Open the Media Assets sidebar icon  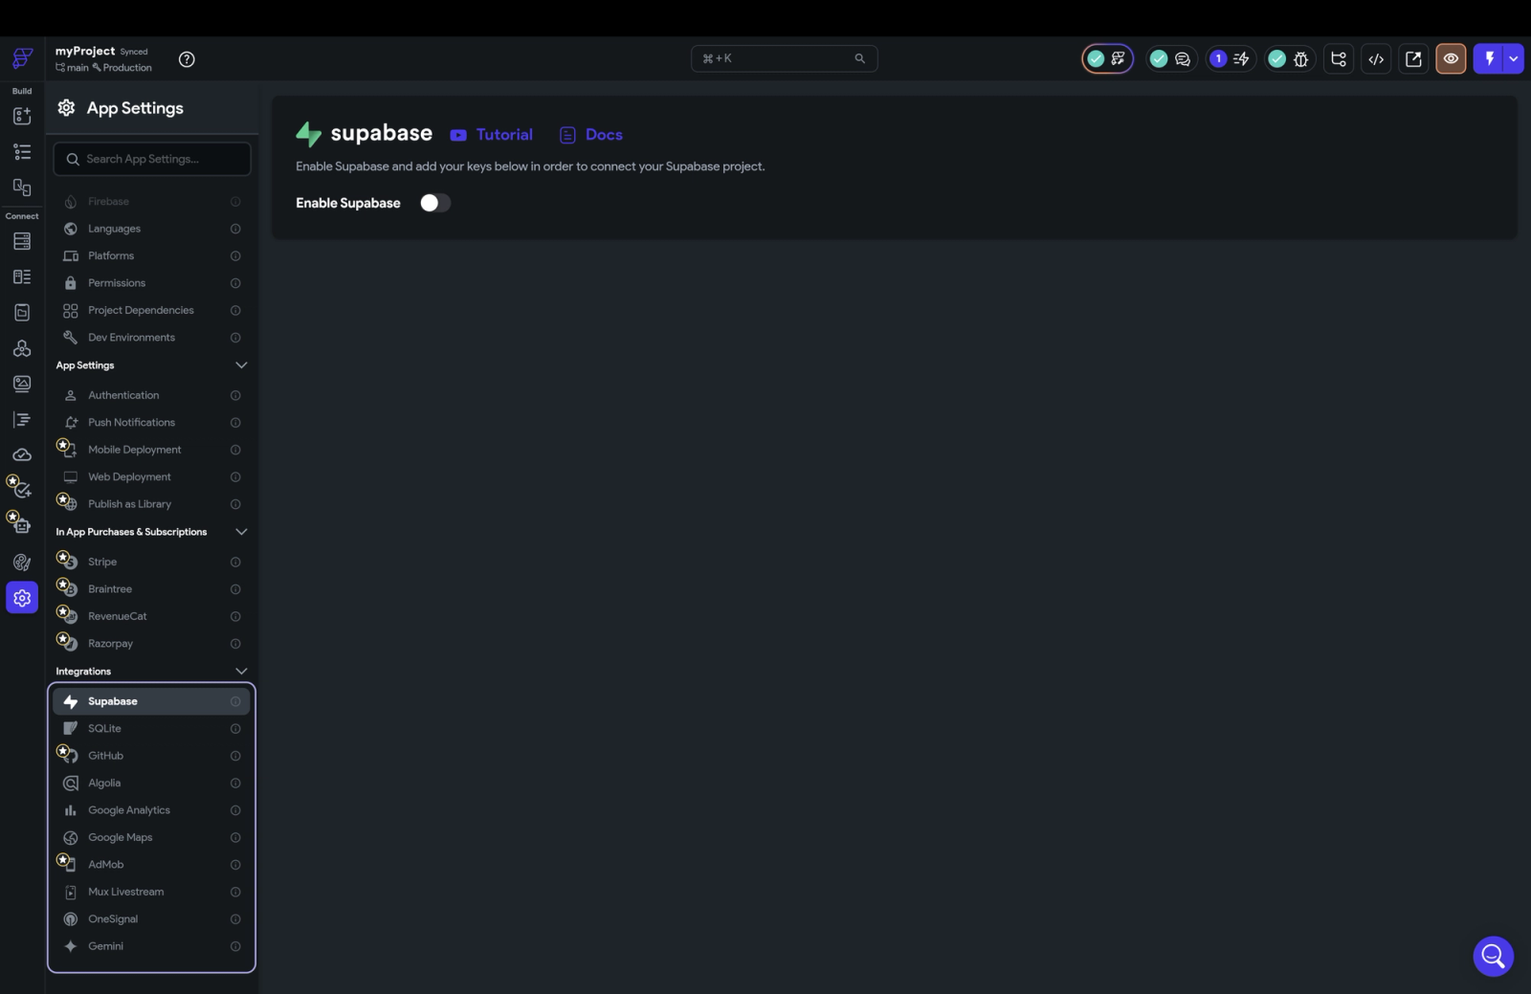tap(22, 384)
